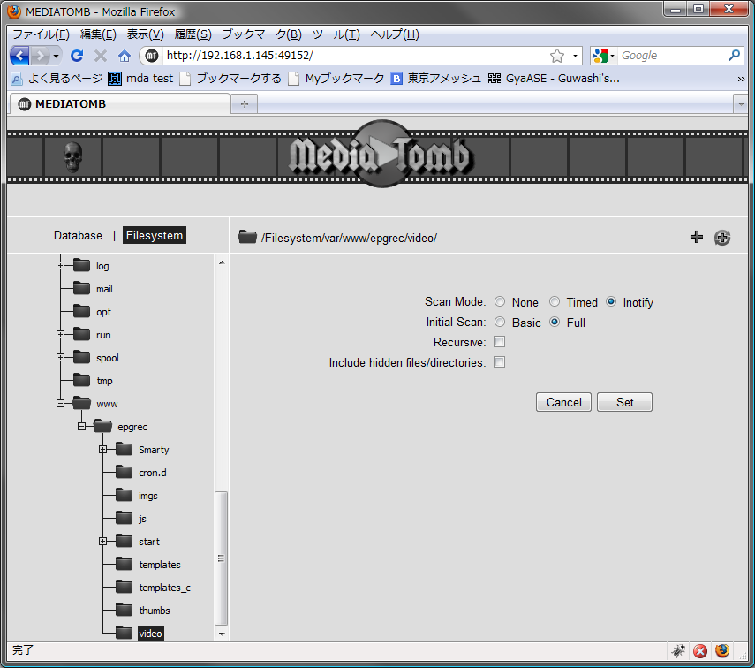
Task: Enable the Recursive checkbox
Action: click(x=499, y=342)
